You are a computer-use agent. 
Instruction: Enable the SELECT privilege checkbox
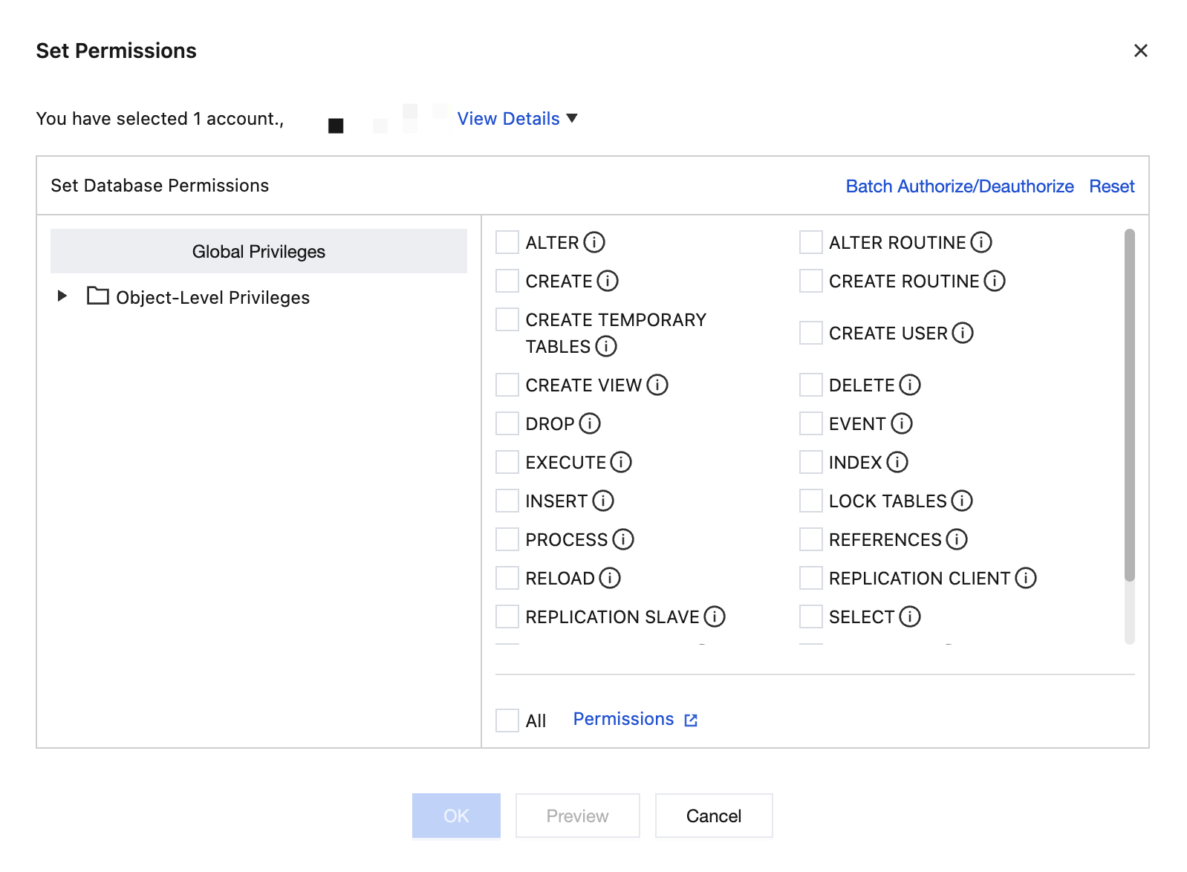(811, 616)
